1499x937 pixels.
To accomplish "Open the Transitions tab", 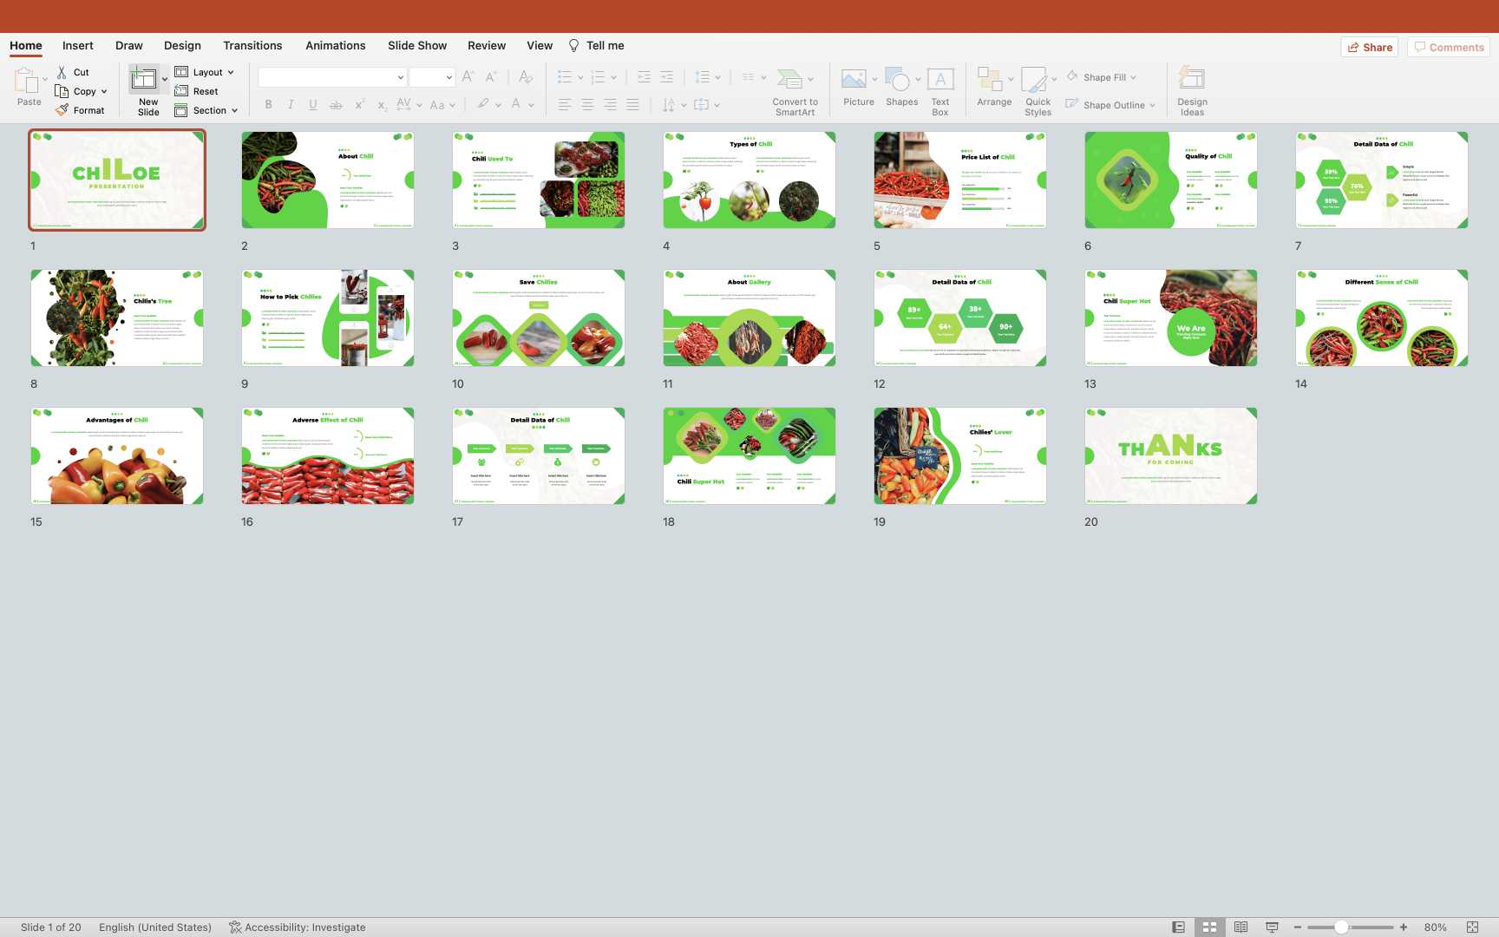I will coord(252,45).
